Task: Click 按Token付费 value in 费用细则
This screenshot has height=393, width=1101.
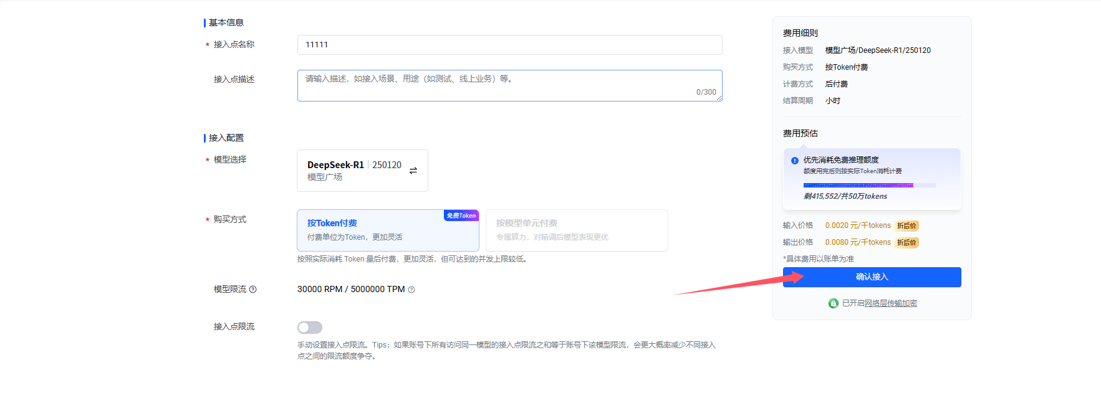Action: (x=847, y=67)
